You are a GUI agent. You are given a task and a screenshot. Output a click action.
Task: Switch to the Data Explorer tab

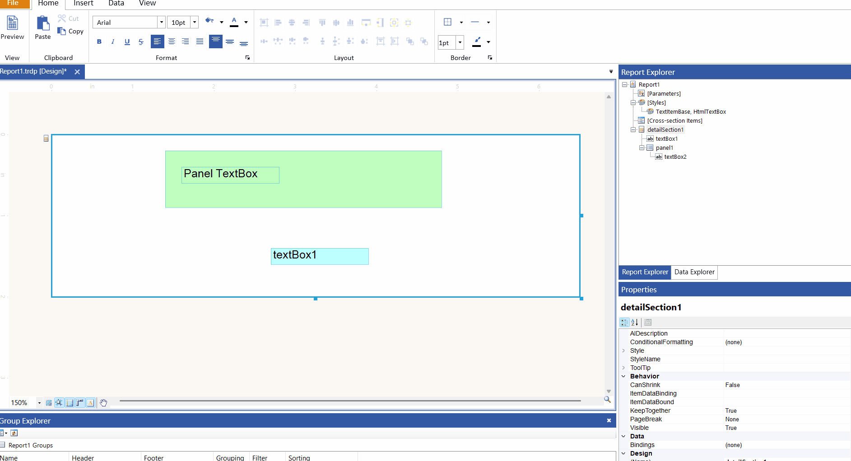pyautogui.click(x=694, y=272)
